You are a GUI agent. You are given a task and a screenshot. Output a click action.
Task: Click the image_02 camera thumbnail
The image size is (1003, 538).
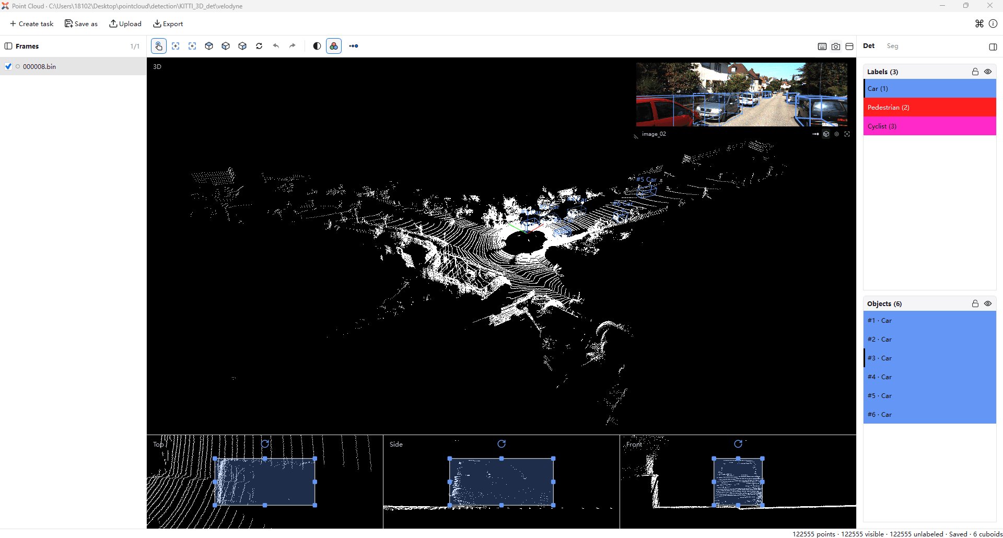[x=742, y=95]
